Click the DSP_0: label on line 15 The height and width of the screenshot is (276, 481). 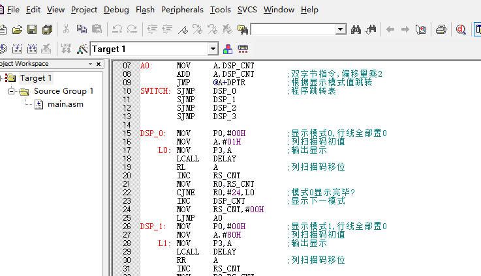point(153,133)
